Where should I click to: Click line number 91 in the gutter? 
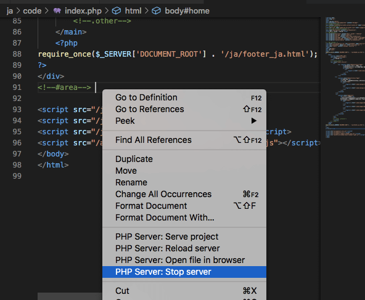[17, 87]
